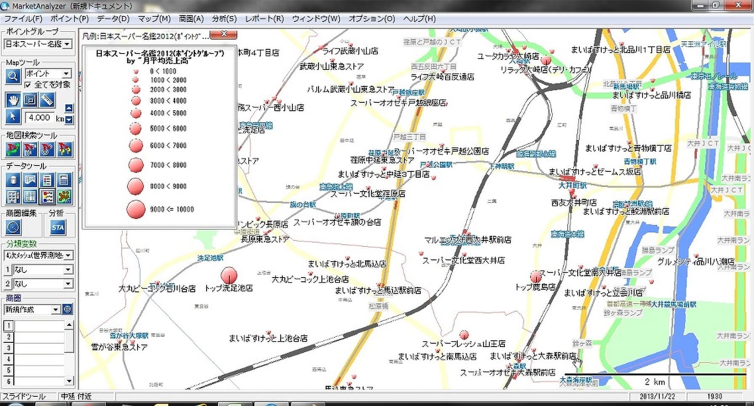The width and height of the screenshot is (754, 406).
Task: Click the colored list legend tool icon
Action: coord(47,180)
